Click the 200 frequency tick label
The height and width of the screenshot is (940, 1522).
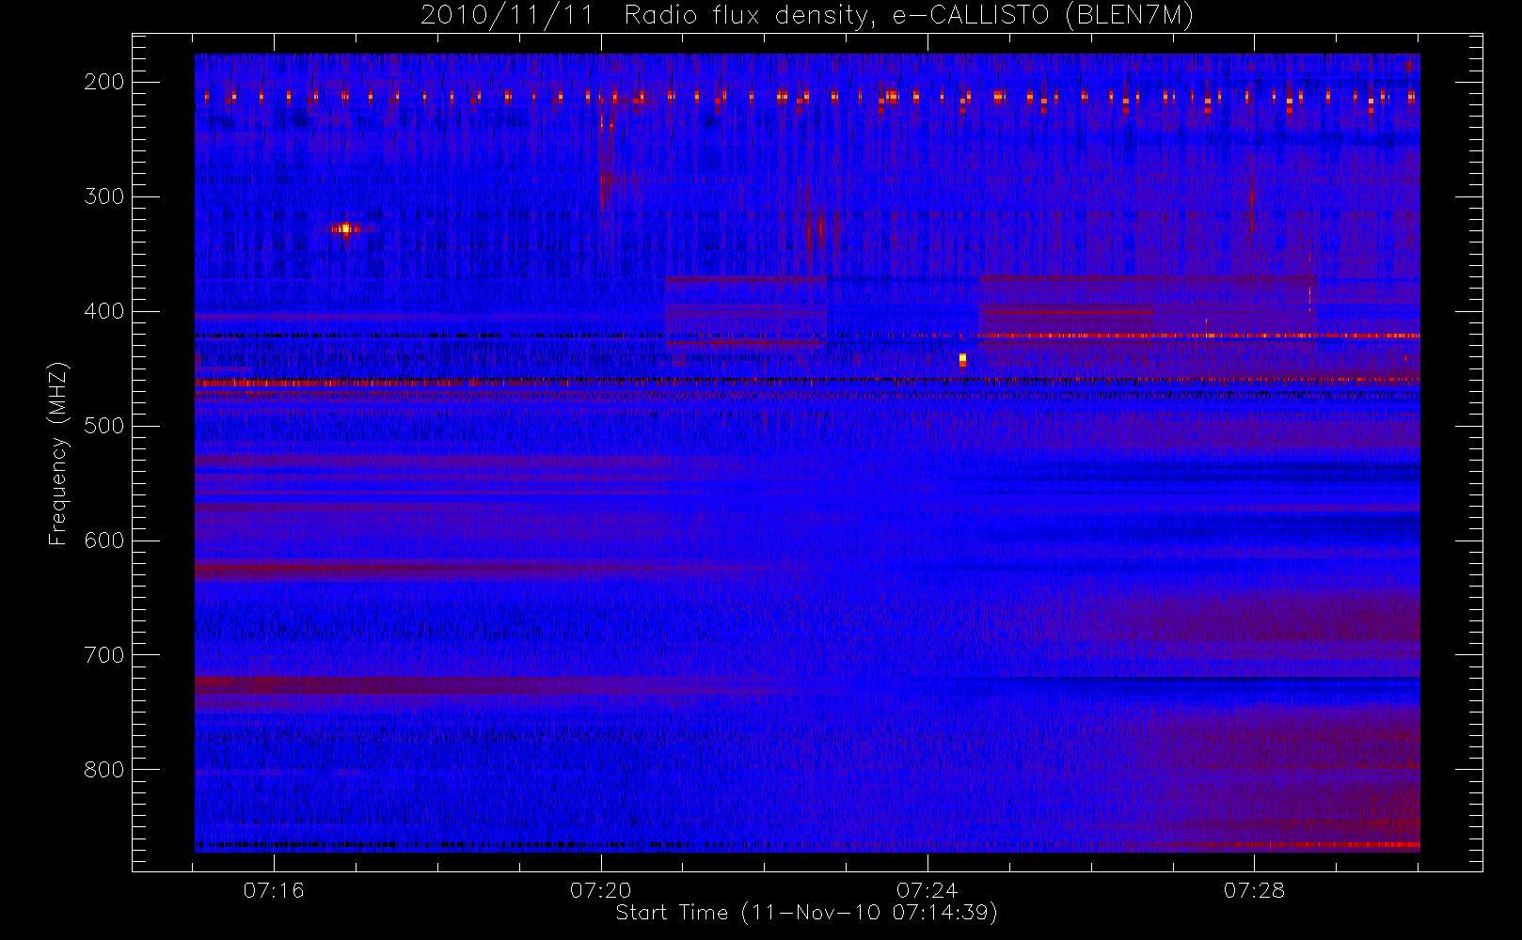click(x=104, y=82)
